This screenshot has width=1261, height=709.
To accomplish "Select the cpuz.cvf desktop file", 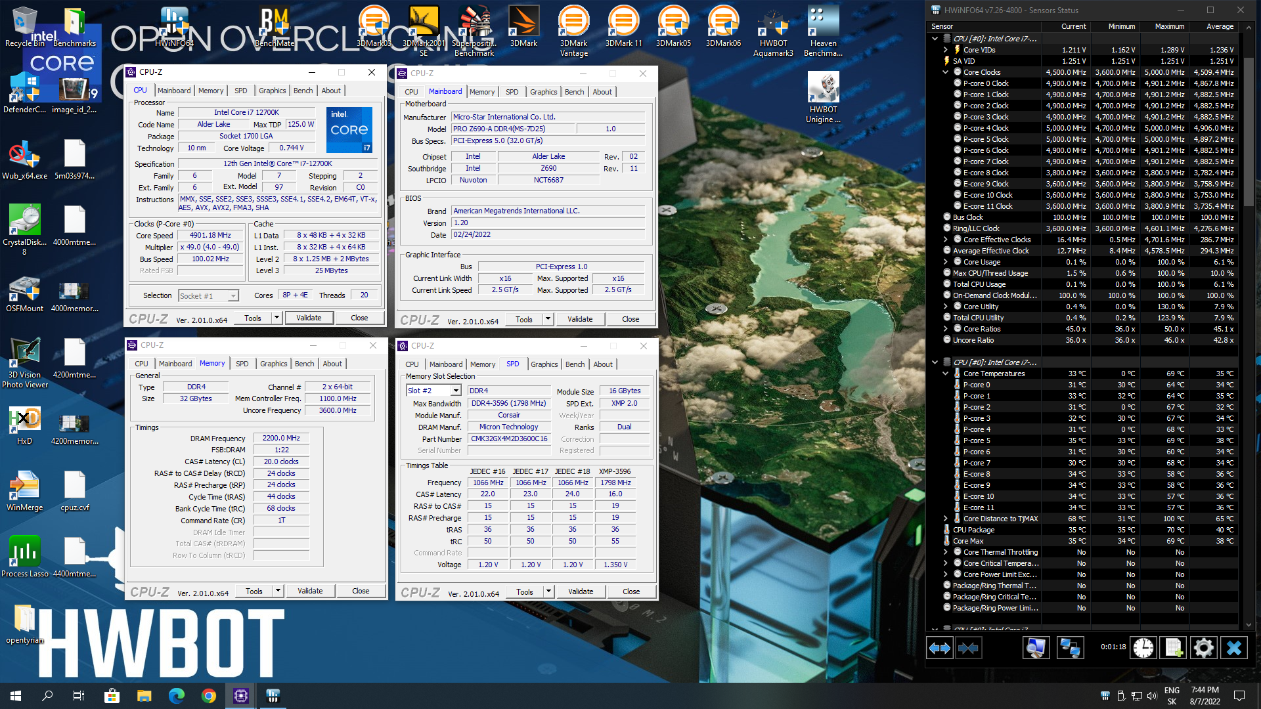I will [x=74, y=491].
